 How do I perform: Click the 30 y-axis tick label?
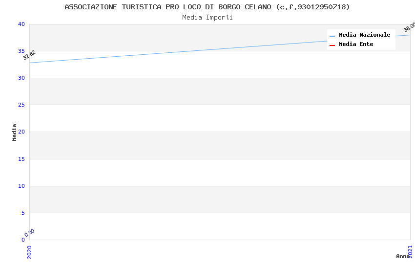21,78
